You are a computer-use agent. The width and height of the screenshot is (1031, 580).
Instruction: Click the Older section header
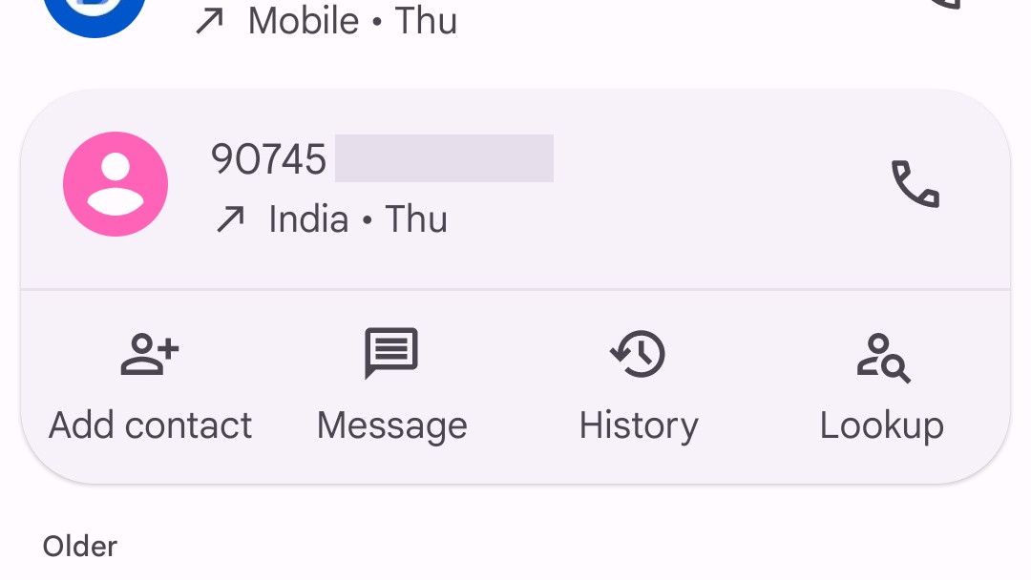[80, 547]
